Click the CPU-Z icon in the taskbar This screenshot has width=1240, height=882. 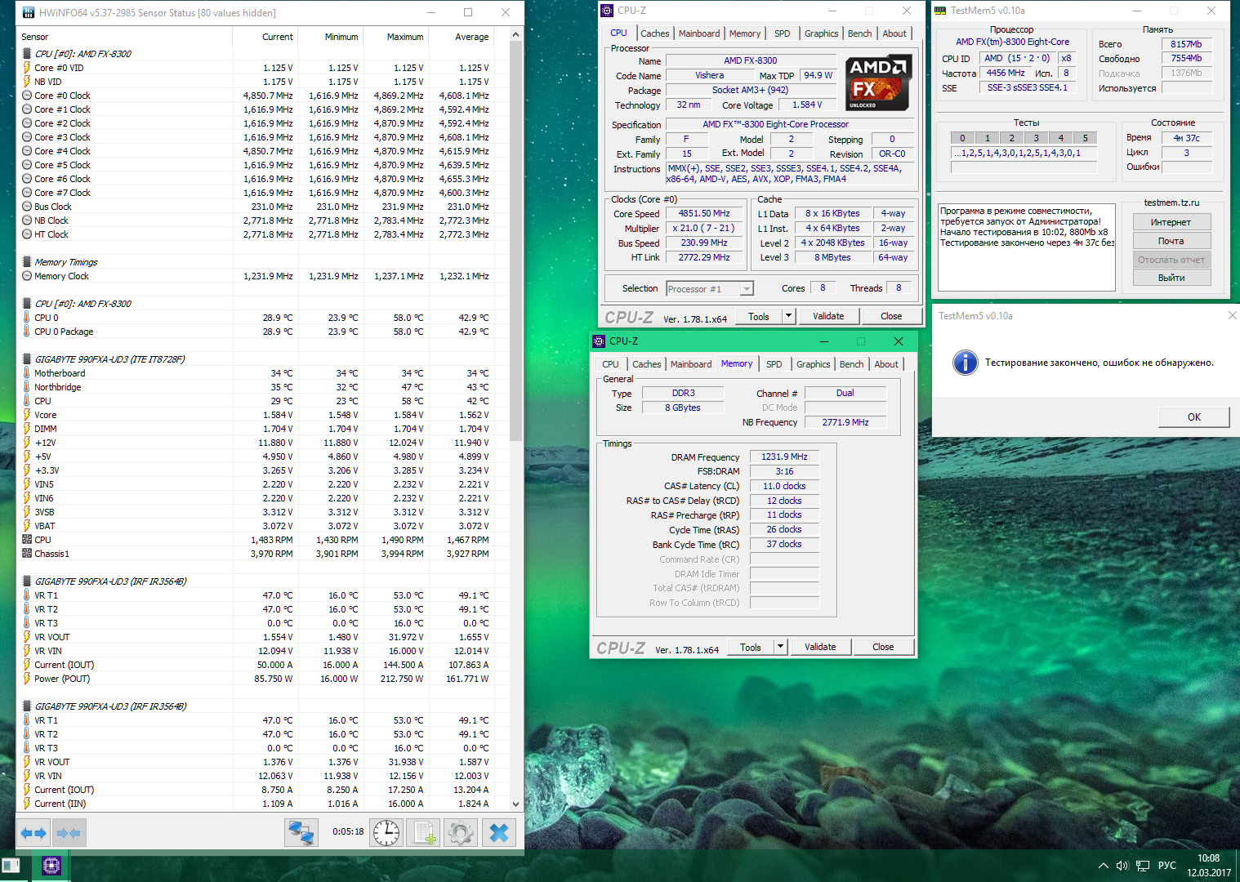[x=51, y=866]
